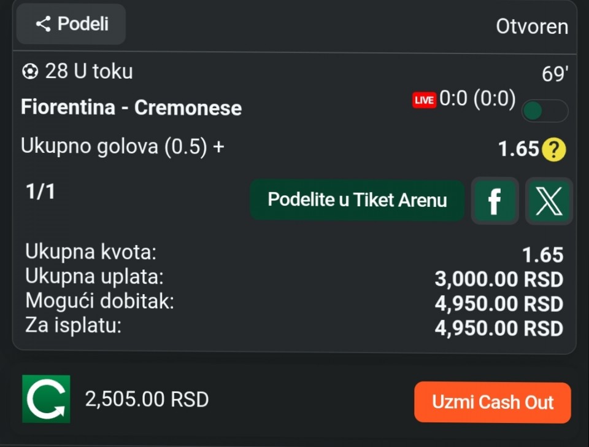Image resolution: width=589 pixels, height=447 pixels.
Task: Click the Otvoren ticket status label
Action: pyautogui.click(x=531, y=26)
